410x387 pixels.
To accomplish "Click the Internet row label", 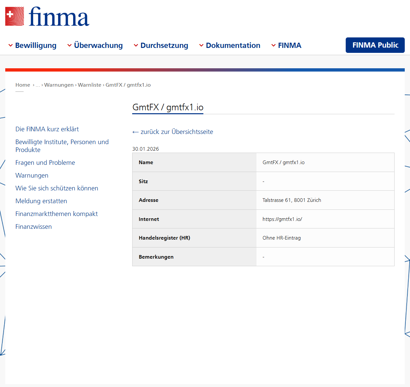I will pos(149,219).
